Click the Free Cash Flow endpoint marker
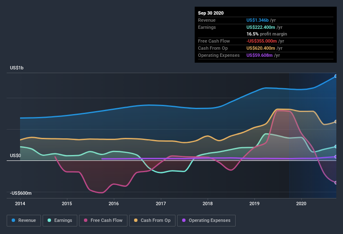This screenshot has height=234, width=343. (335, 183)
